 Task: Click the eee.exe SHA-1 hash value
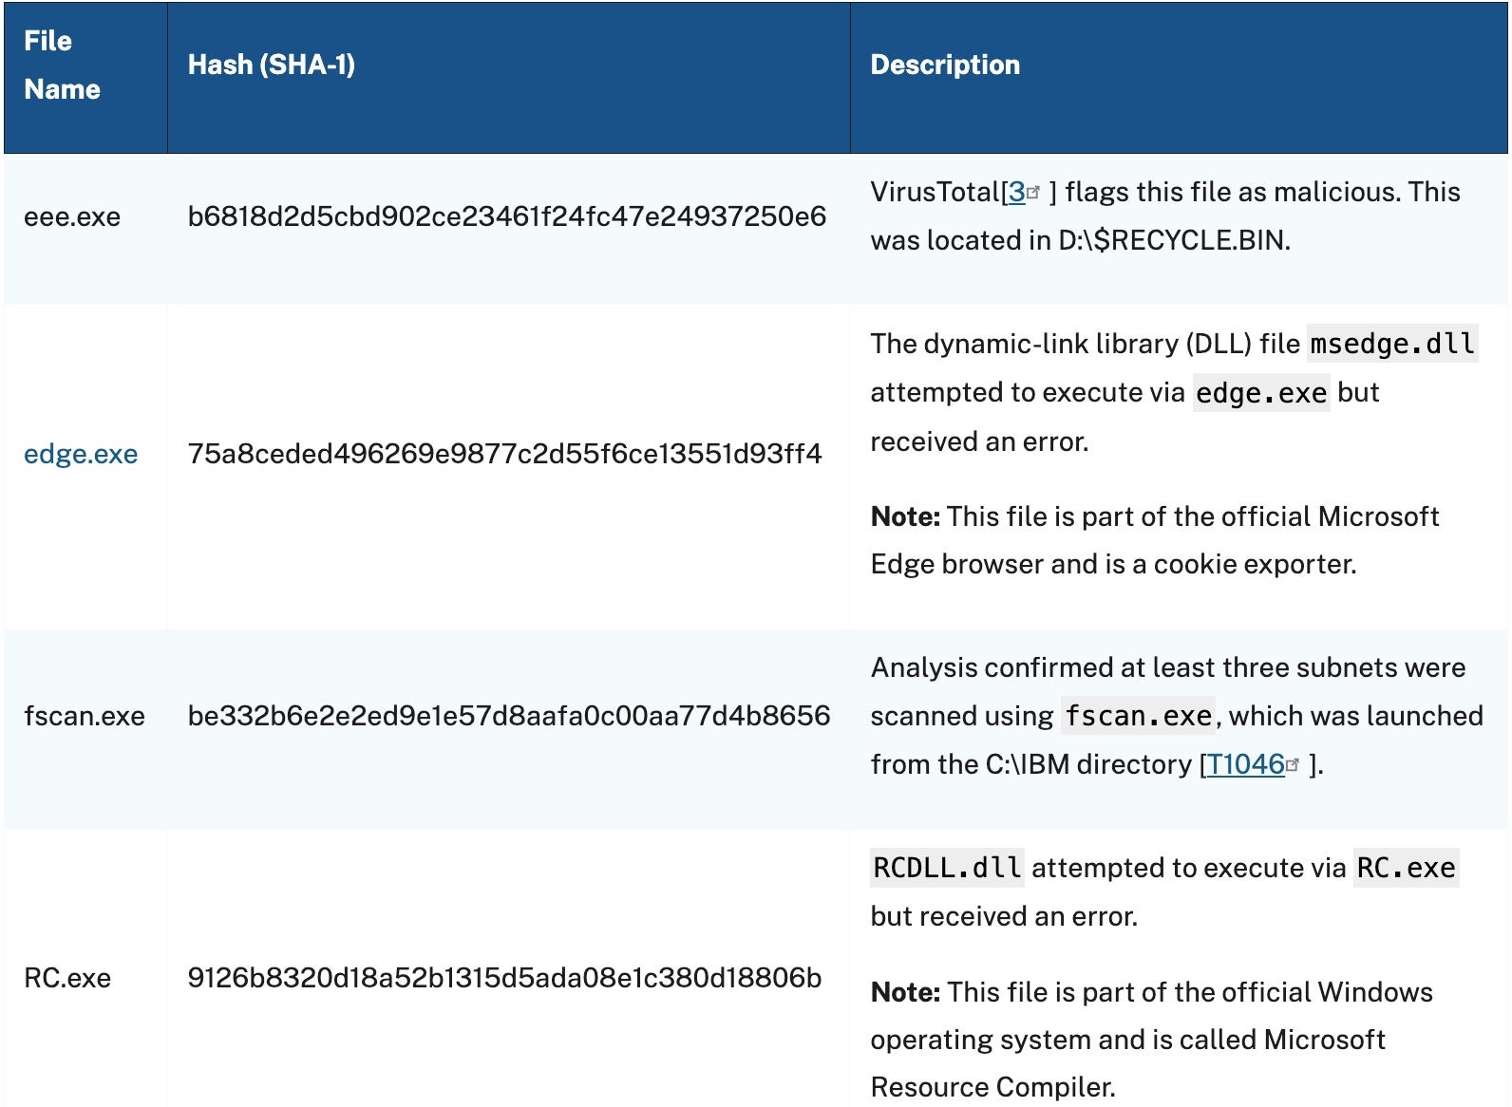506,216
